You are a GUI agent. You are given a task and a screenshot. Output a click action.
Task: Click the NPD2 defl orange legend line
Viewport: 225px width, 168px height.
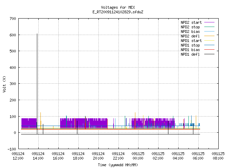pyautogui.click(x=209, y=36)
